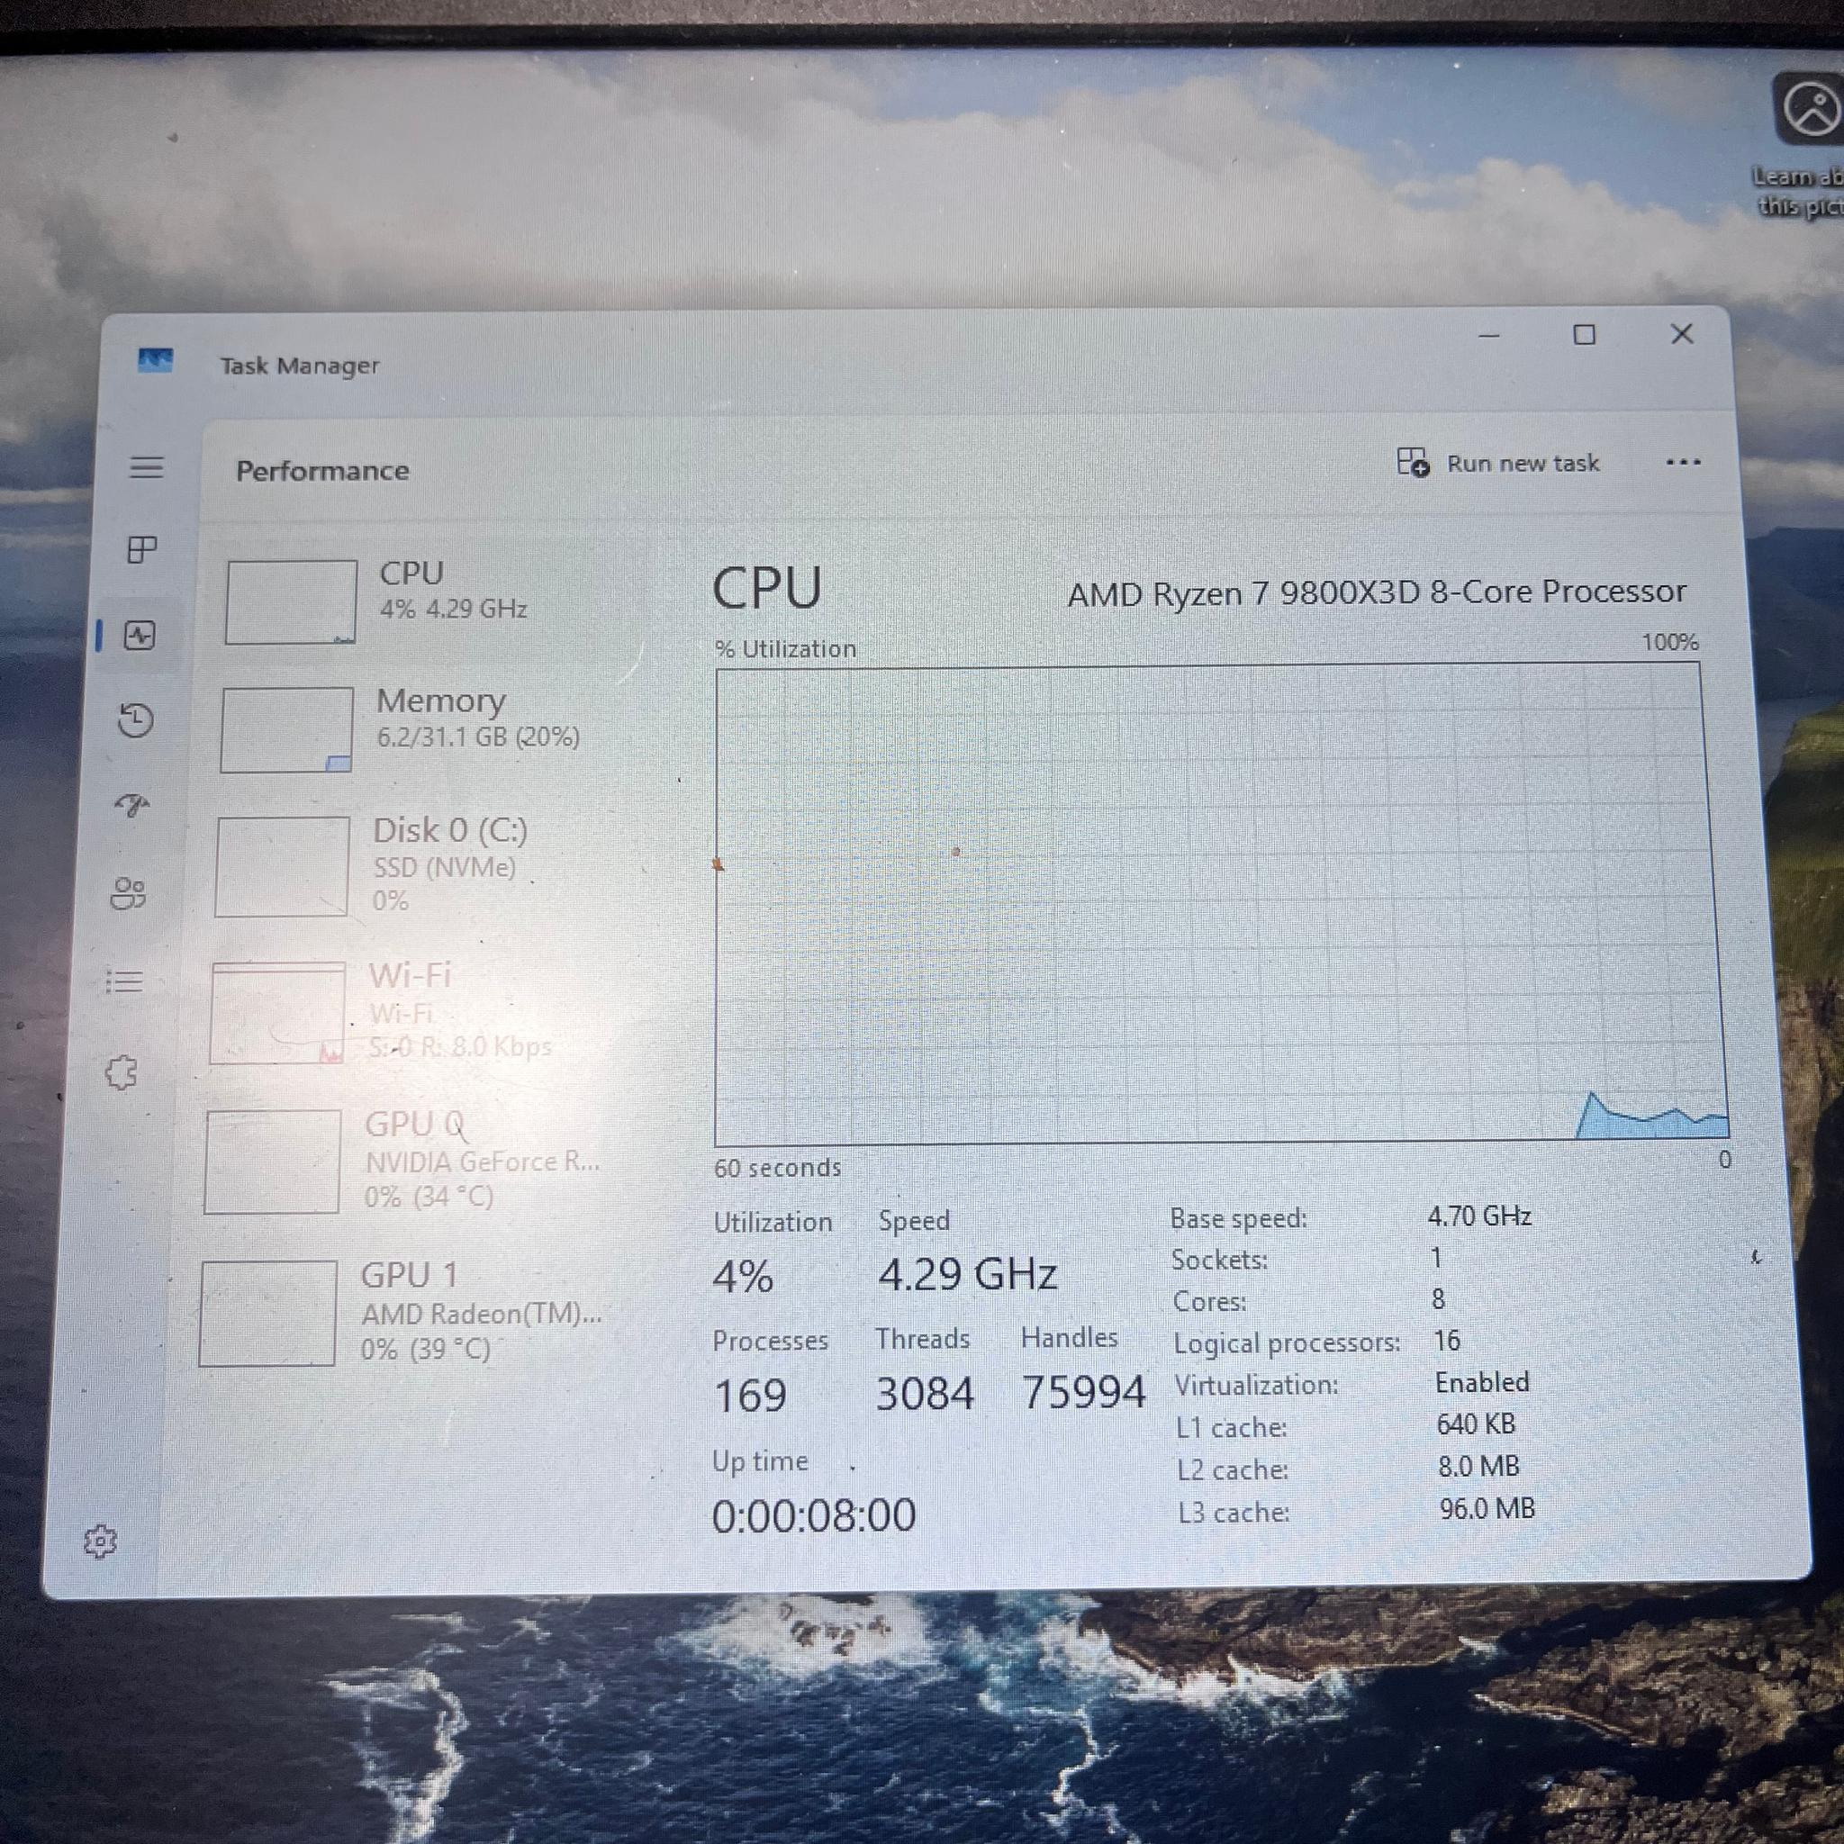1844x1844 pixels.
Task: Click the GPU 1 mini graph thumbnail
Action: pos(267,1314)
